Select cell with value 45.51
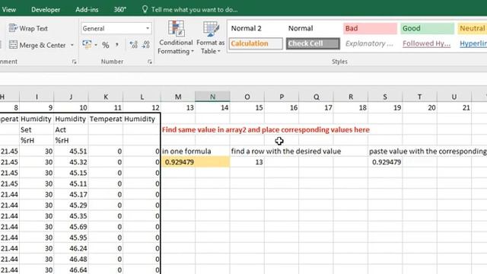 pos(71,151)
